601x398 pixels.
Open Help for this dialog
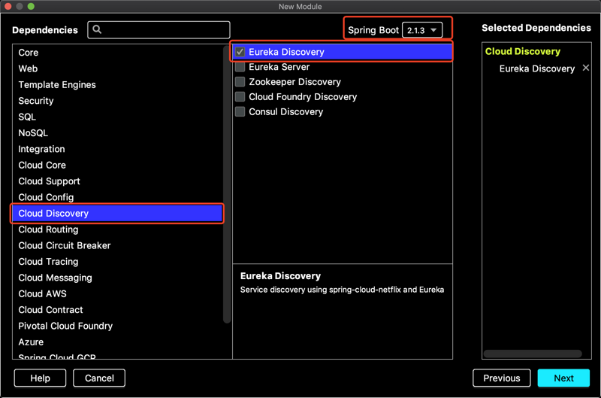click(x=40, y=378)
